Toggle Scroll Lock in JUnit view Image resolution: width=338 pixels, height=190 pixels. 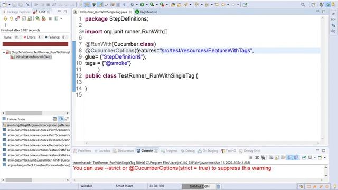tap(24, 19)
